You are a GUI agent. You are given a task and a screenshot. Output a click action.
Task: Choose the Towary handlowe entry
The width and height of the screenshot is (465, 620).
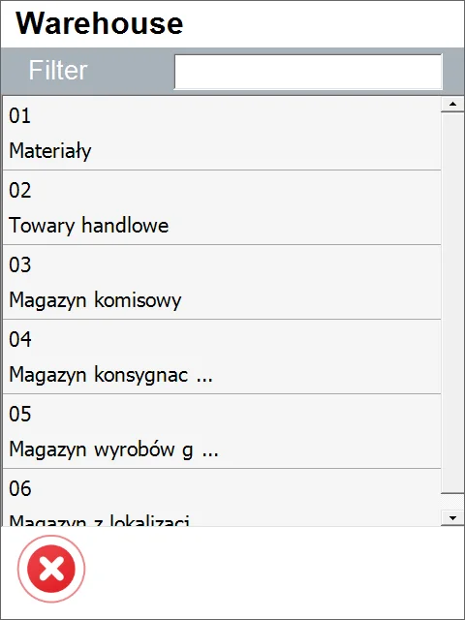(x=88, y=226)
